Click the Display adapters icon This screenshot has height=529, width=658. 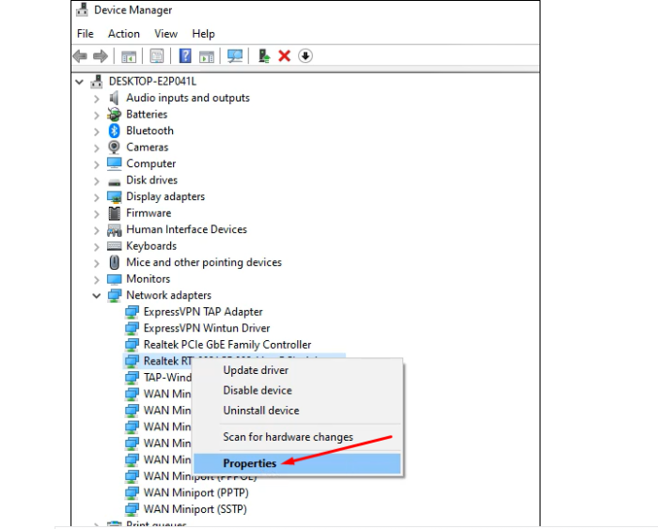[x=114, y=196]
